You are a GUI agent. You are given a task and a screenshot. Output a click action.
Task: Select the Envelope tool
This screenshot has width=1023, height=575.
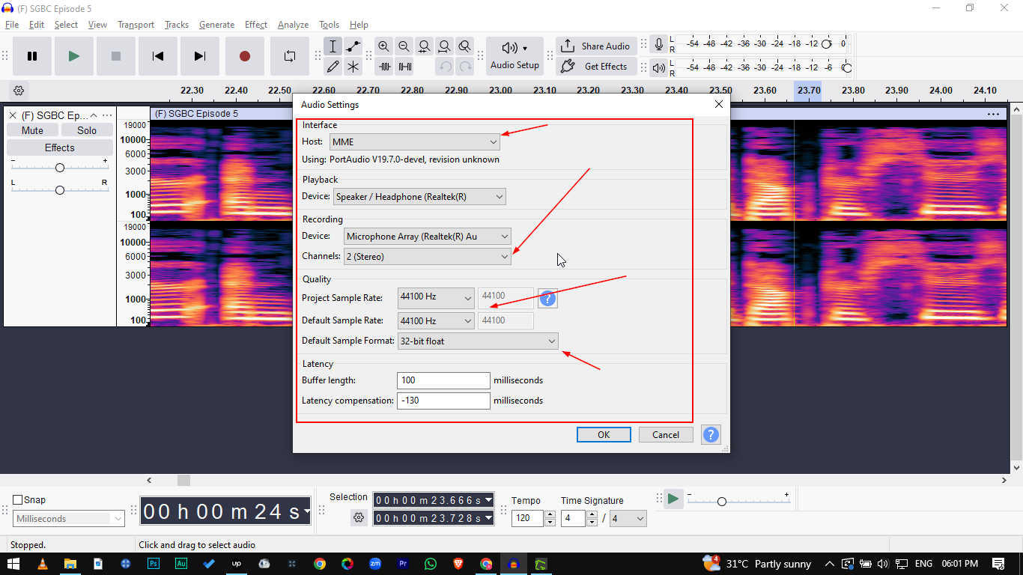click(353, 46)
